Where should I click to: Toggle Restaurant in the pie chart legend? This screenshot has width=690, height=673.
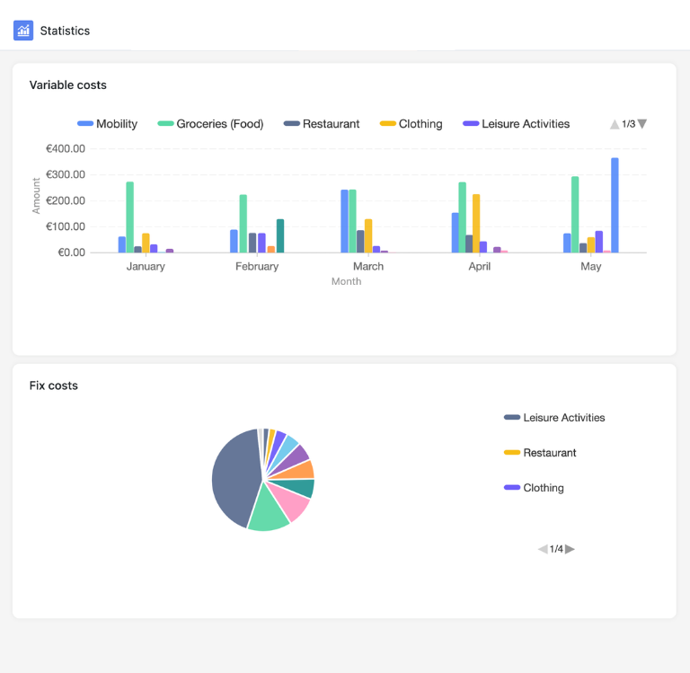pos(540,453)
